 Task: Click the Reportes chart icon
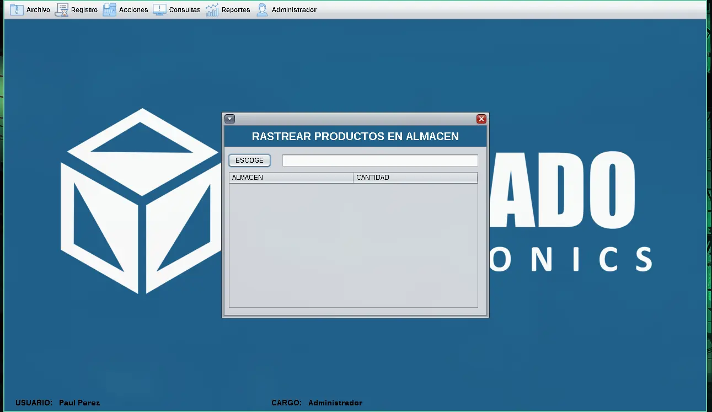[x=212, y=10]
